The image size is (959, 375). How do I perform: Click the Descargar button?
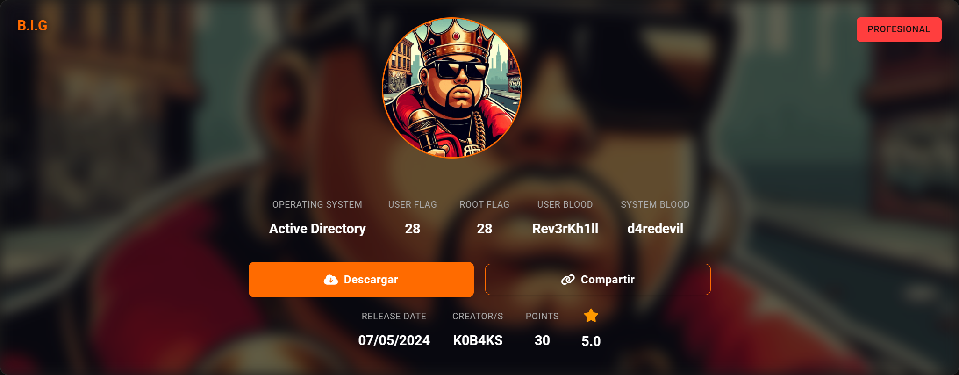coord(361,280)
